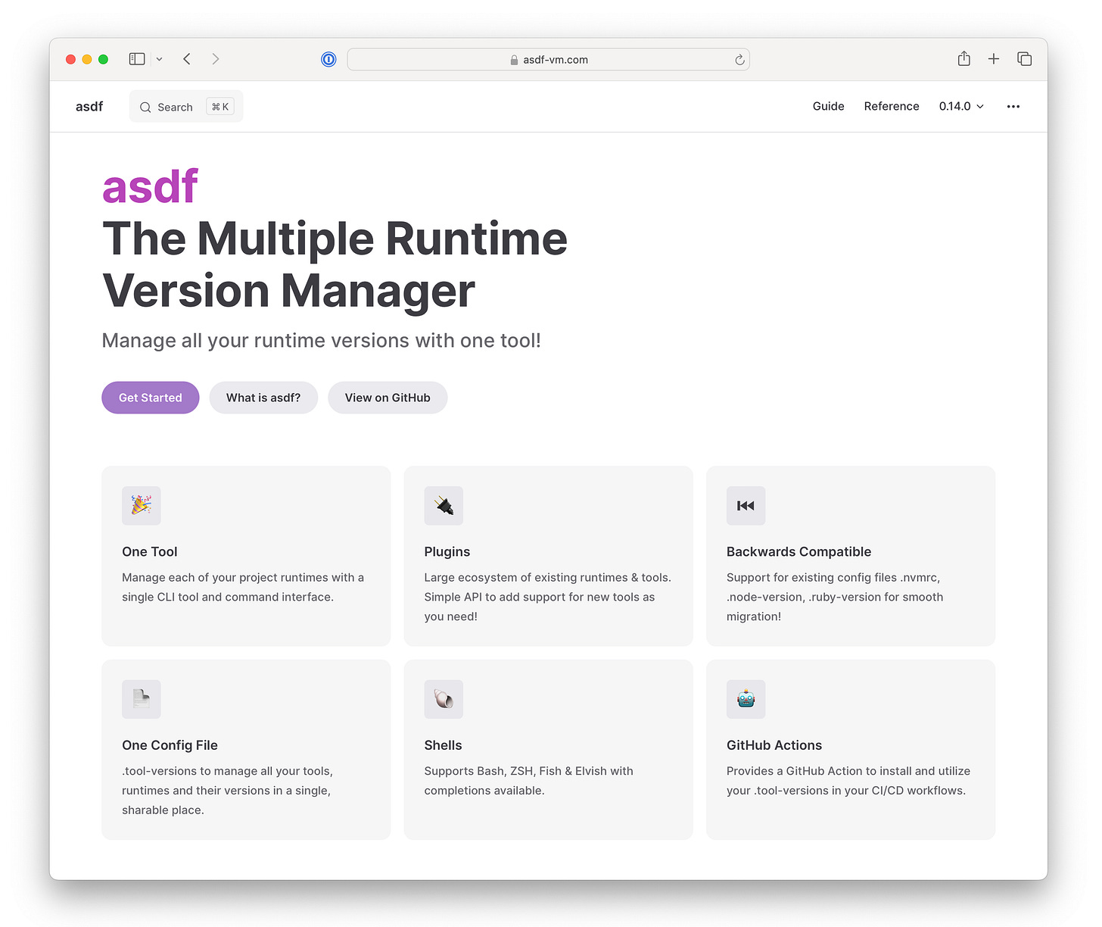Select the GitHub Actions card title
This screenshot has width=1102, height=927.
pos(774,745)
